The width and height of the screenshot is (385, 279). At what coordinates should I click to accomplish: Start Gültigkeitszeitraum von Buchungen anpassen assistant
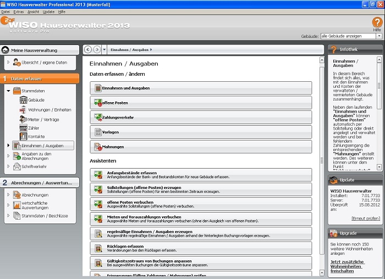[x=201, y=263]
